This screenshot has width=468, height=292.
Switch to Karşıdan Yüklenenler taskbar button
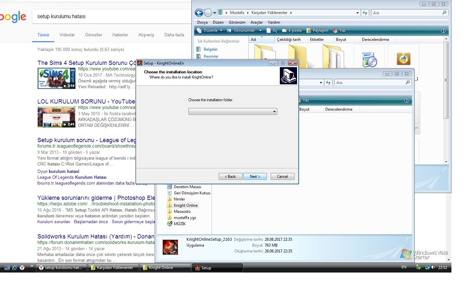113,268
